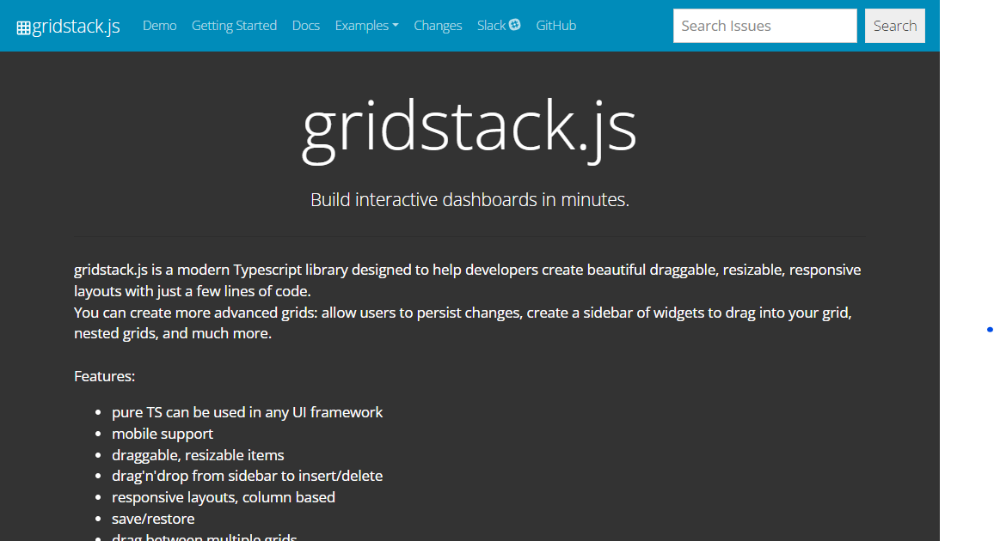Click the Slack logo icon

pyautogui.click(x=515, y=25)
